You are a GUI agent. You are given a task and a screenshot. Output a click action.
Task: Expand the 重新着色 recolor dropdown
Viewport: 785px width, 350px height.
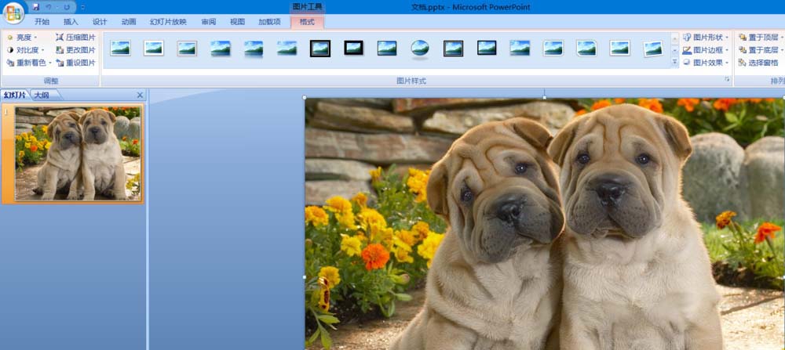coord(29,63)
